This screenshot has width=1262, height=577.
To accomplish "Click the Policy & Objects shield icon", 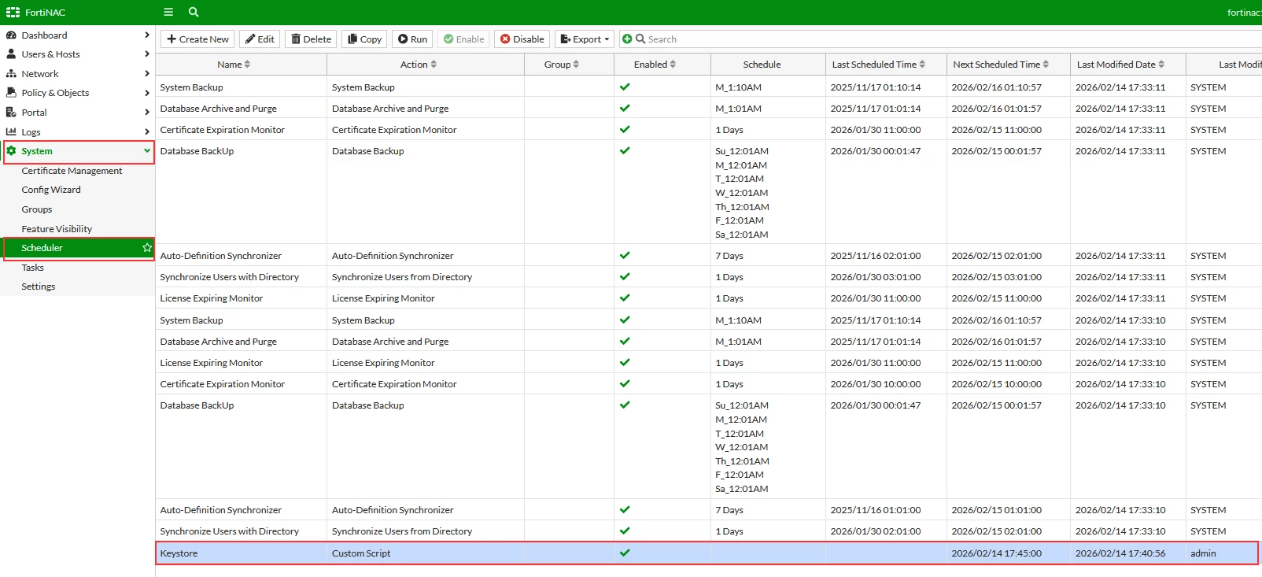I will pyautogui.click(x=11, y=93).
